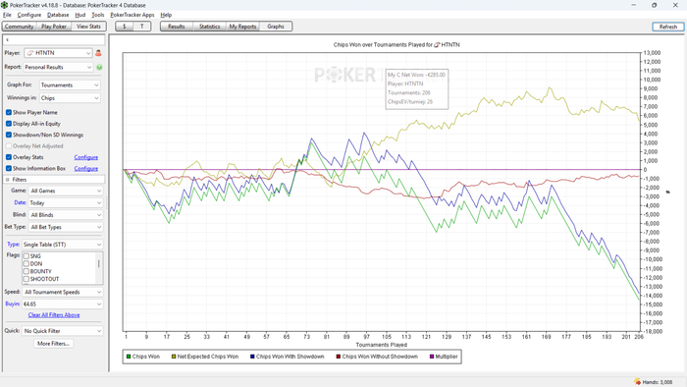Click the Refresh button
The height and width of the screenshot is (387, 687).
667,27
